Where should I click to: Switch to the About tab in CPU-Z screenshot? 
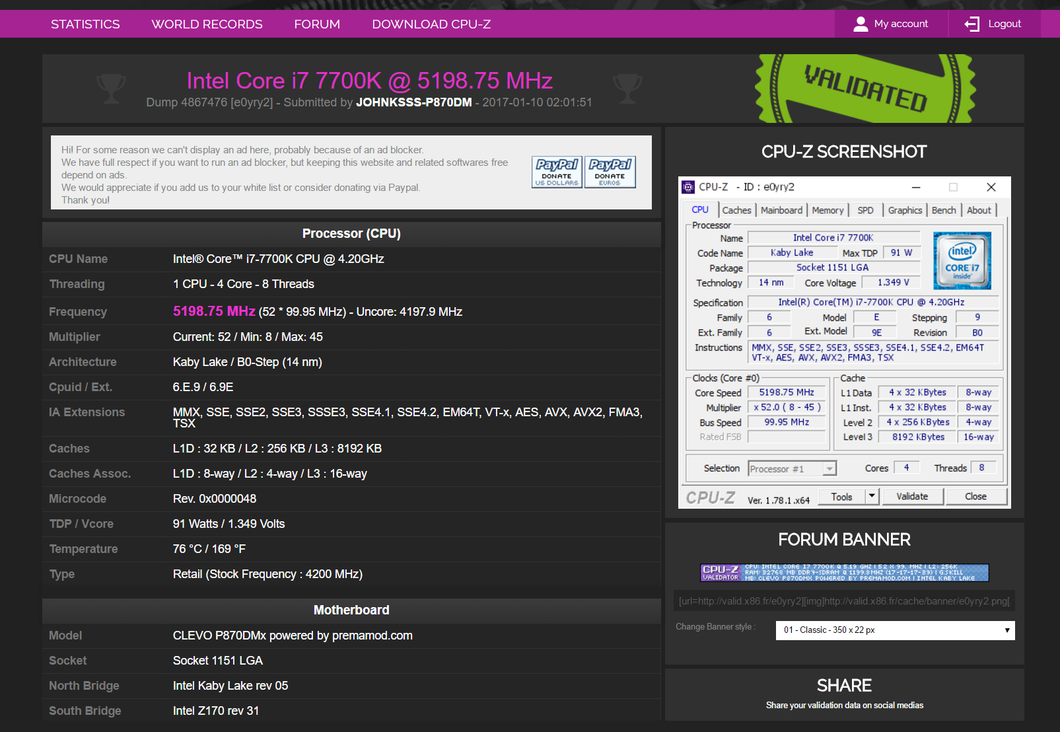point(979,210)
